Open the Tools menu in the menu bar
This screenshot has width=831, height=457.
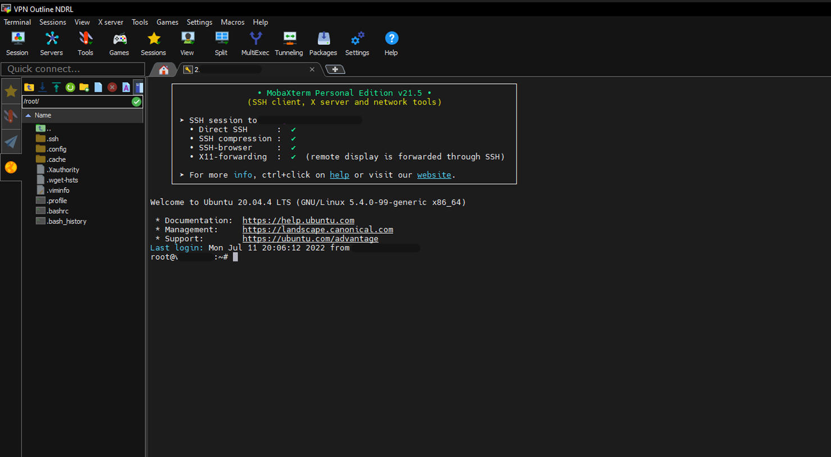140,22
